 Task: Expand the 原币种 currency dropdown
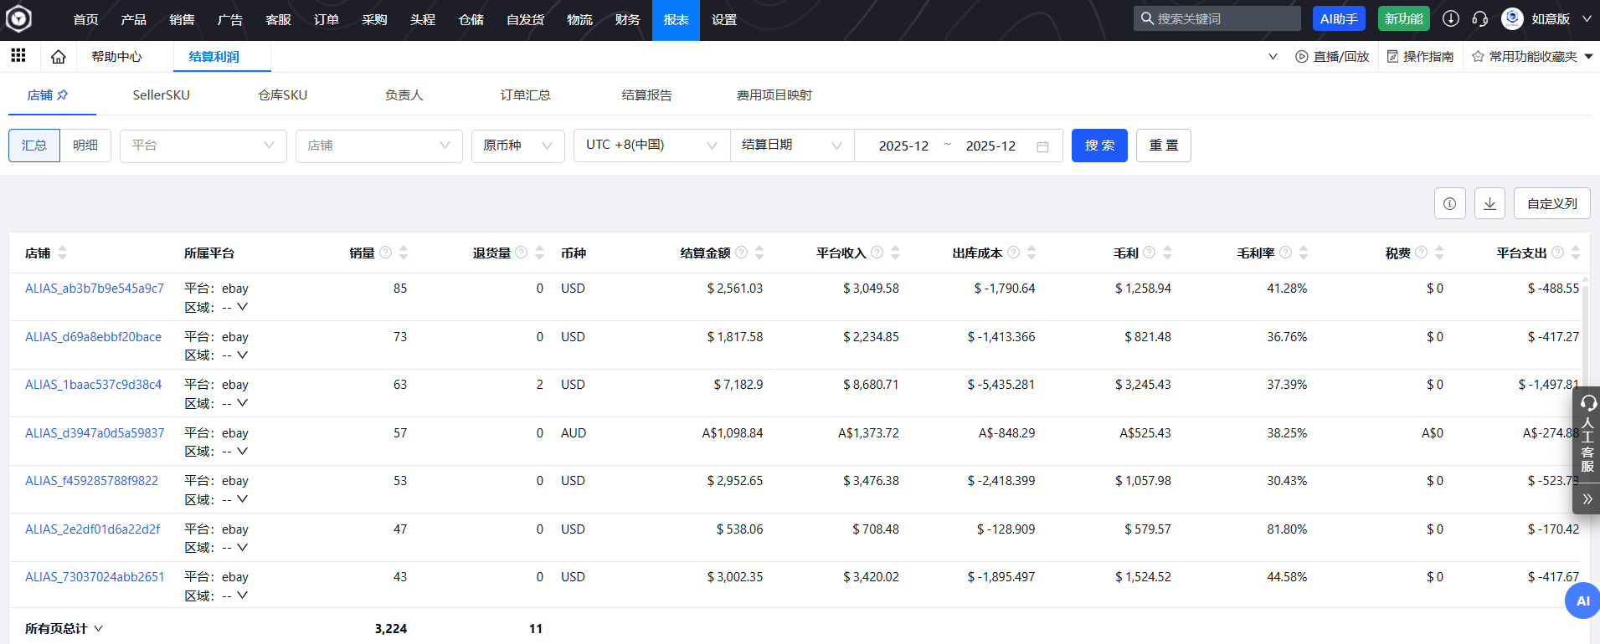pos(517,146)
